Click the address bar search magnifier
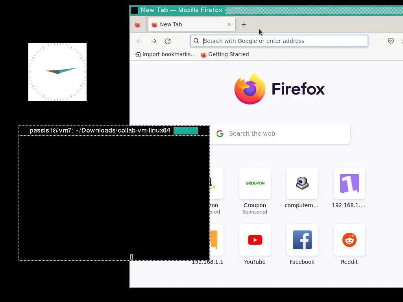Screen dimensions: 403x302 [x=196, y=41]
